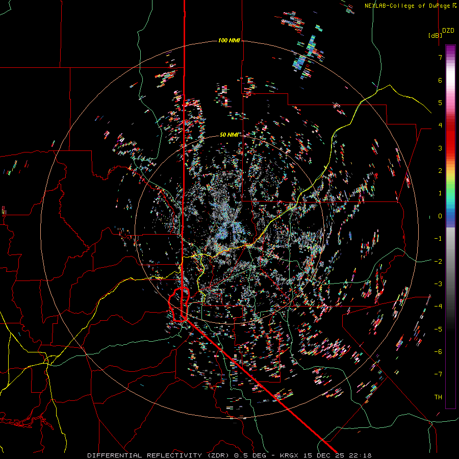Click the scale value "1" on the legend
Viewport: 459px width, 459px height.
pos(440,193)
